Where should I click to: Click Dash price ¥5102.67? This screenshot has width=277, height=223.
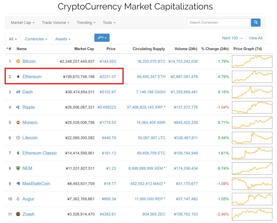coord(108,92)
